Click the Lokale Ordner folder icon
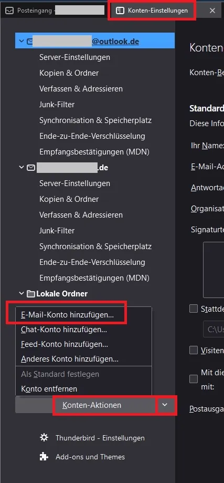This screenshot has width=224, height=483. click(x=31, y=294)
